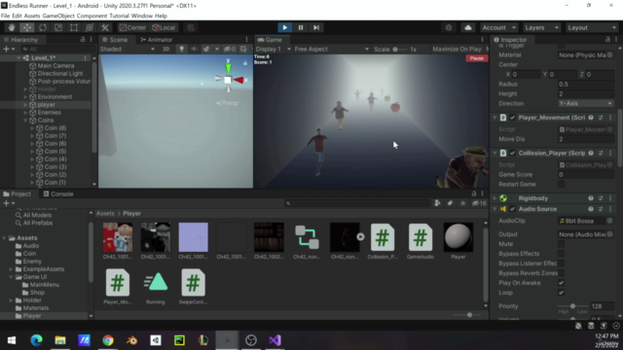623x350 pixels.
Task: Open the Direction Y-Axis dropdown
Action: pyautogui.click(x=586, y=103)
